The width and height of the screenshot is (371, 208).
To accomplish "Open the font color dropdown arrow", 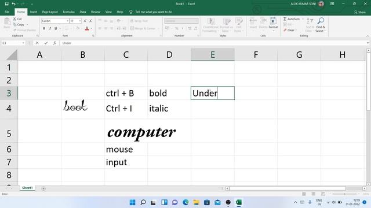I will (92, 28).
